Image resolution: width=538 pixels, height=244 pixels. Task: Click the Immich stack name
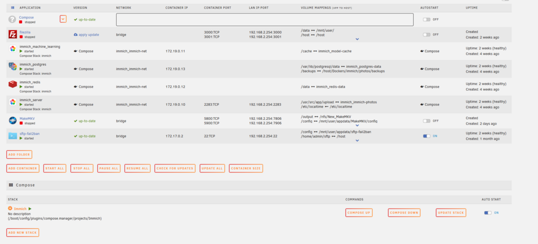coord(20,209)
